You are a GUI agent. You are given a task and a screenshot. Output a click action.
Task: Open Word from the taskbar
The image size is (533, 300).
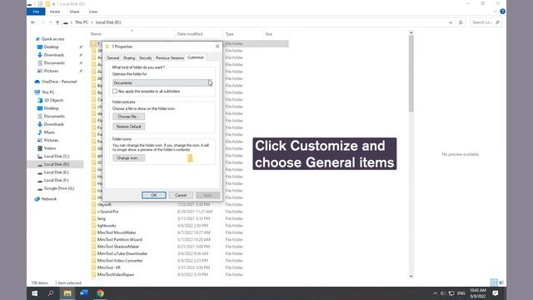83,293
